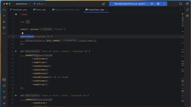Open the editor tabs options menu
Screen dimensions: 191x107
[180, 10]
